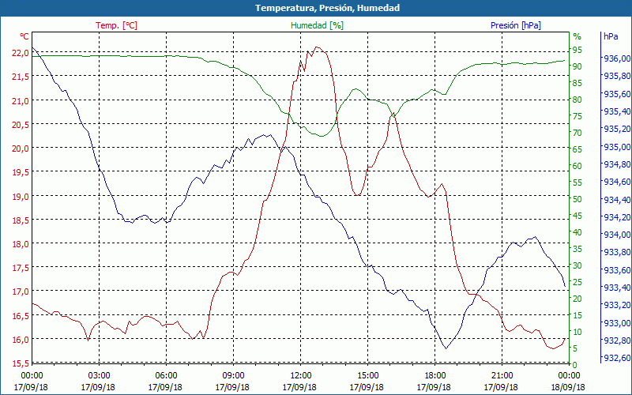632x395 pixels.
Task: Click the 21,5 temperature axis value
Action: [x=21, y=77]
